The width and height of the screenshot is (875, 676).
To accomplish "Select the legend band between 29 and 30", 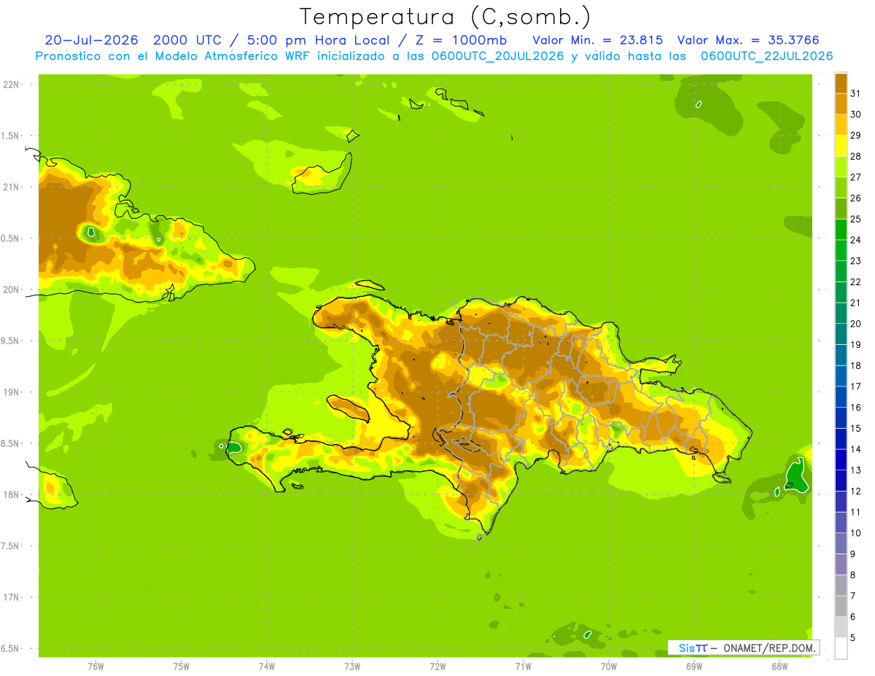I will pyautogui.click(x=841, y=125).
